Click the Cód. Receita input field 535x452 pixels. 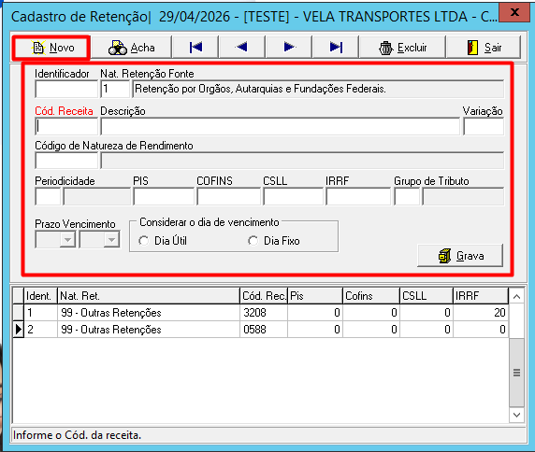click(x=66, y=126)
